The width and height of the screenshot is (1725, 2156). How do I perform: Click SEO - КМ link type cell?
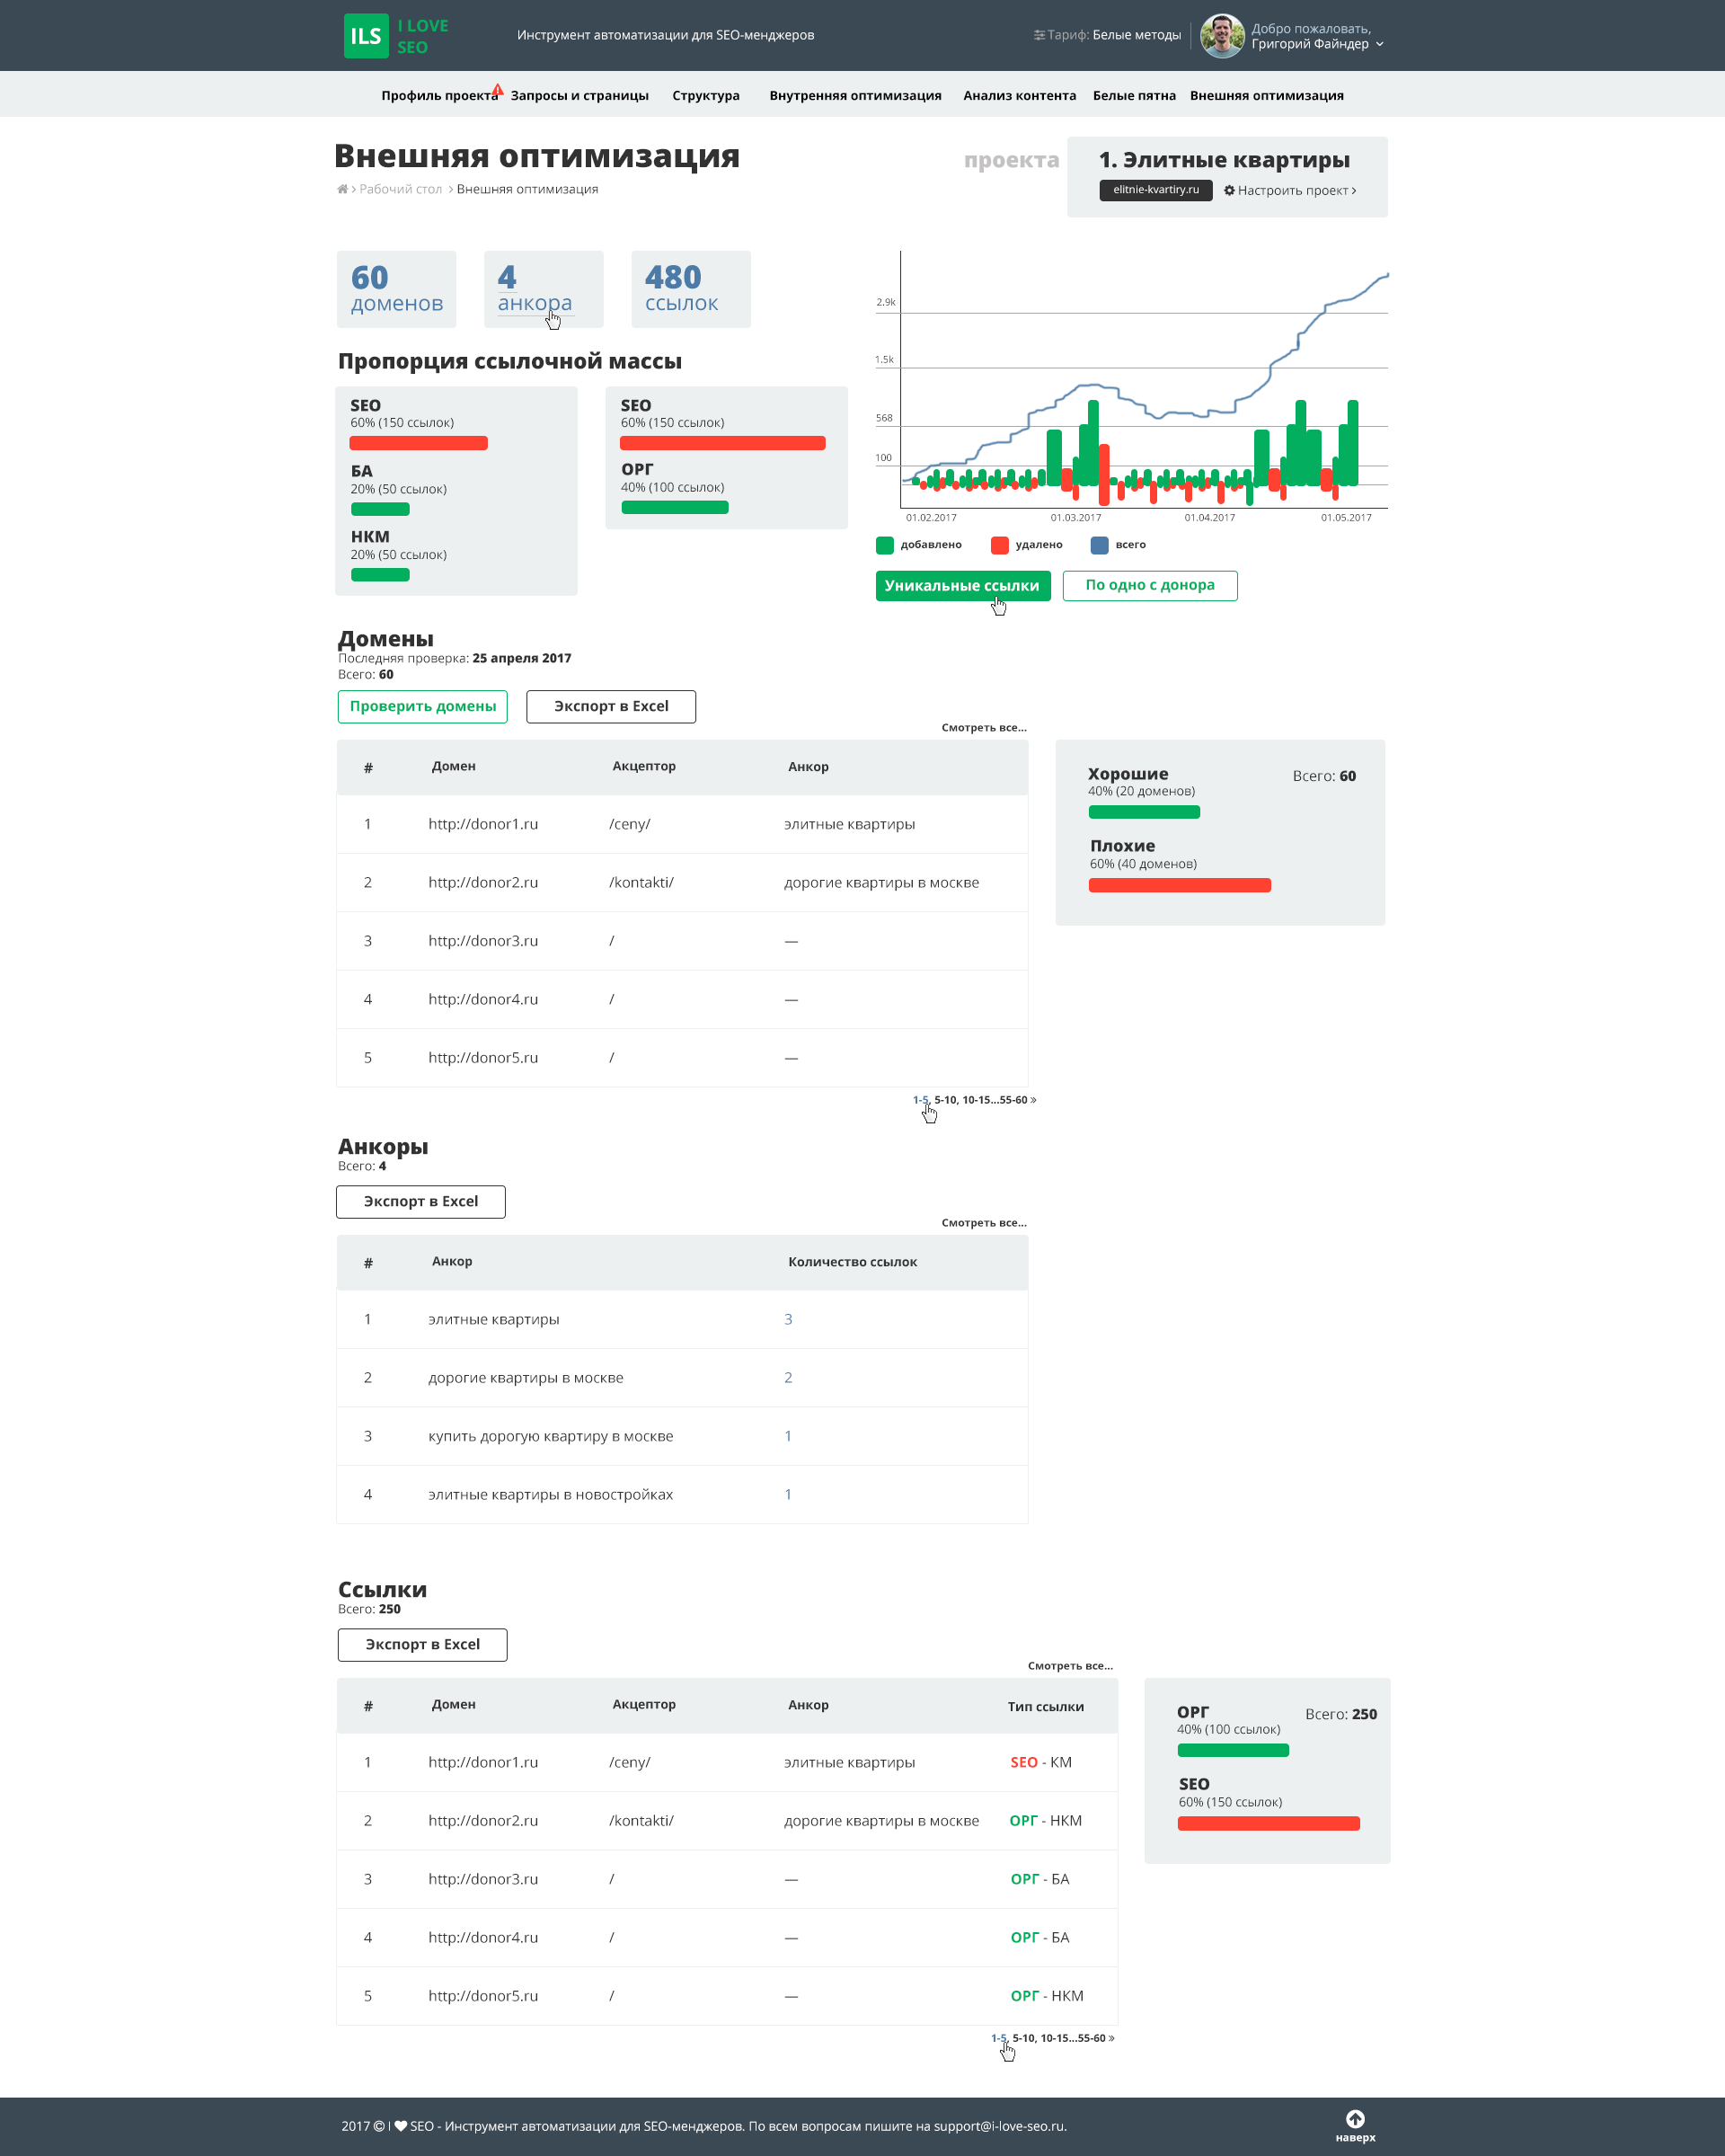(x=1040, y=1762)
